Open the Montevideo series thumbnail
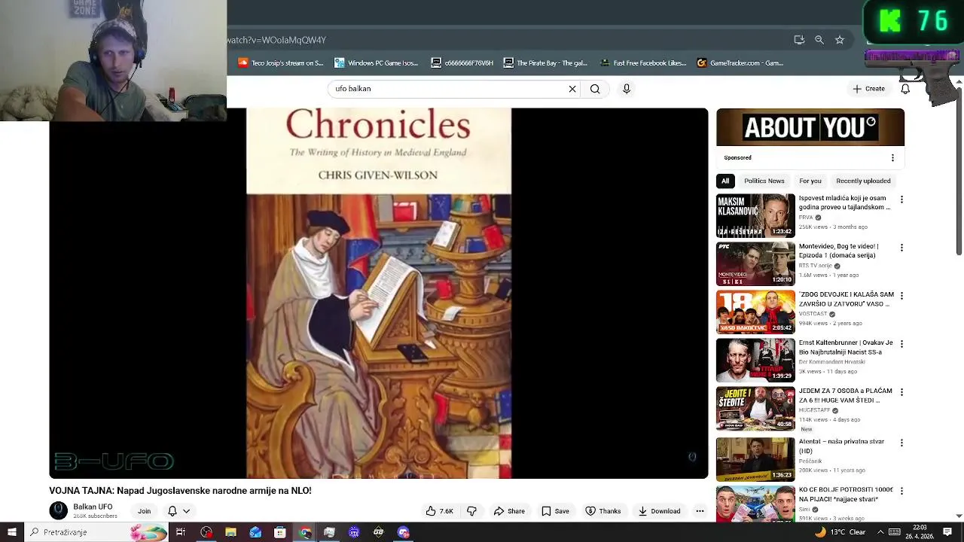Image resolution: width=964 pixels, height=542 pixels. pos(755,264)
